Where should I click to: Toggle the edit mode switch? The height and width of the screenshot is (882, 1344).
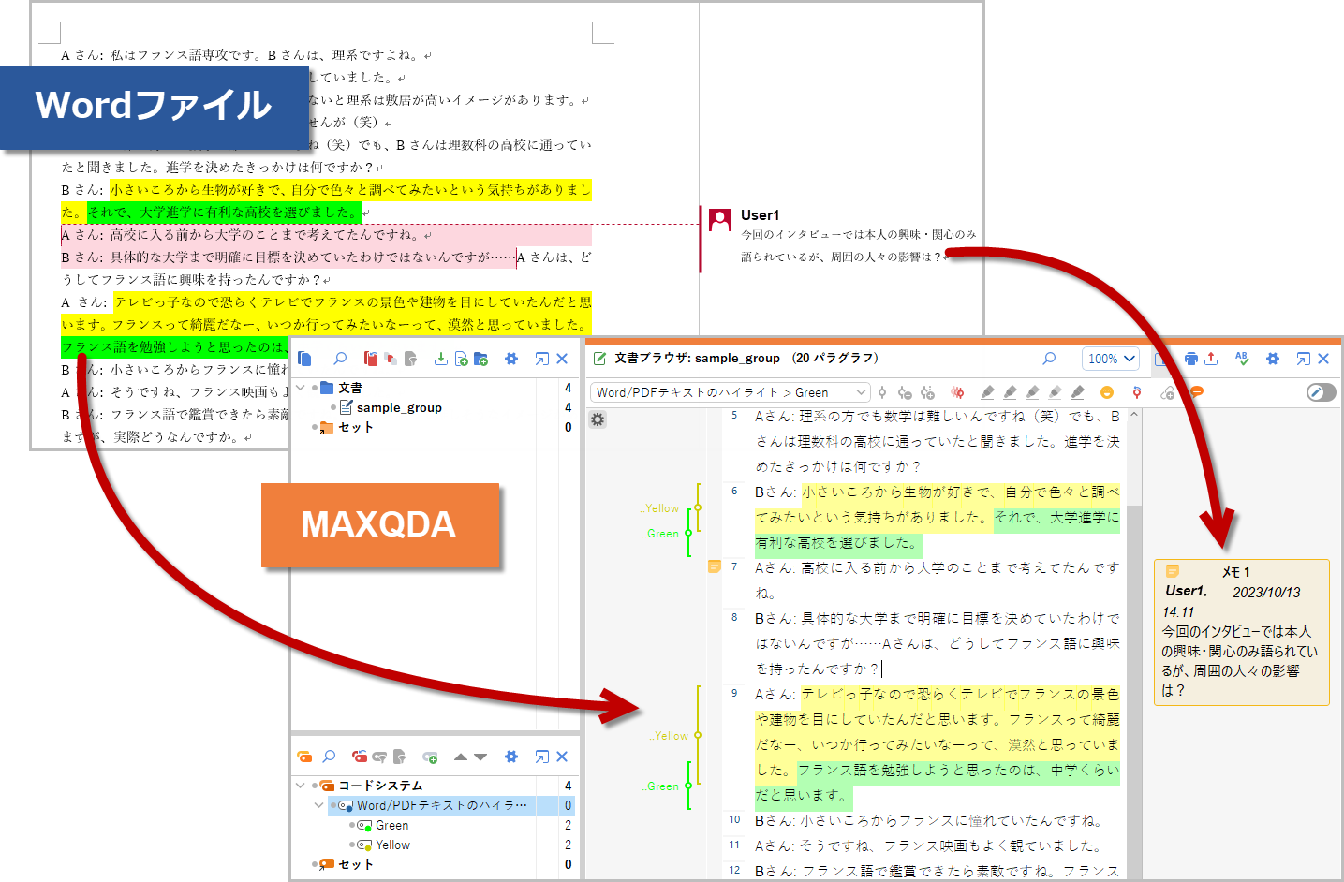tap(1321, 392)
